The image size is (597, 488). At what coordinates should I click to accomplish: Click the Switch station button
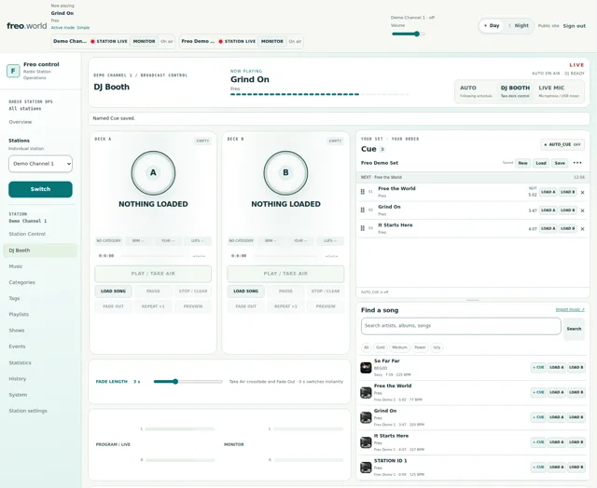click(x=40, y=189)
